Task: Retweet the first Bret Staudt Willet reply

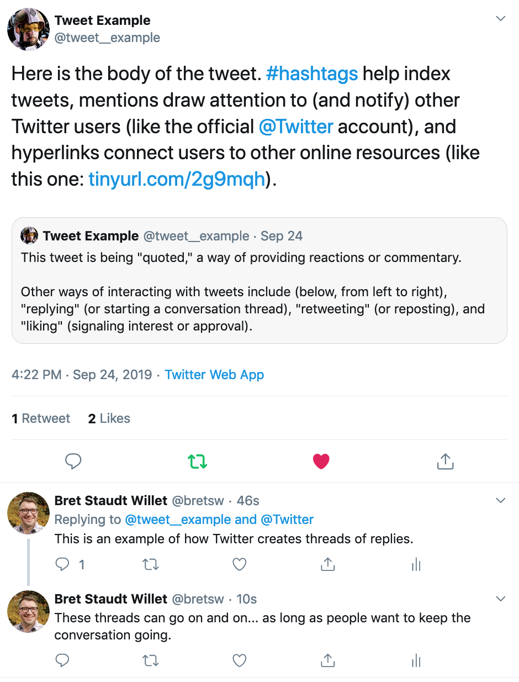Action: coord(151,564)
